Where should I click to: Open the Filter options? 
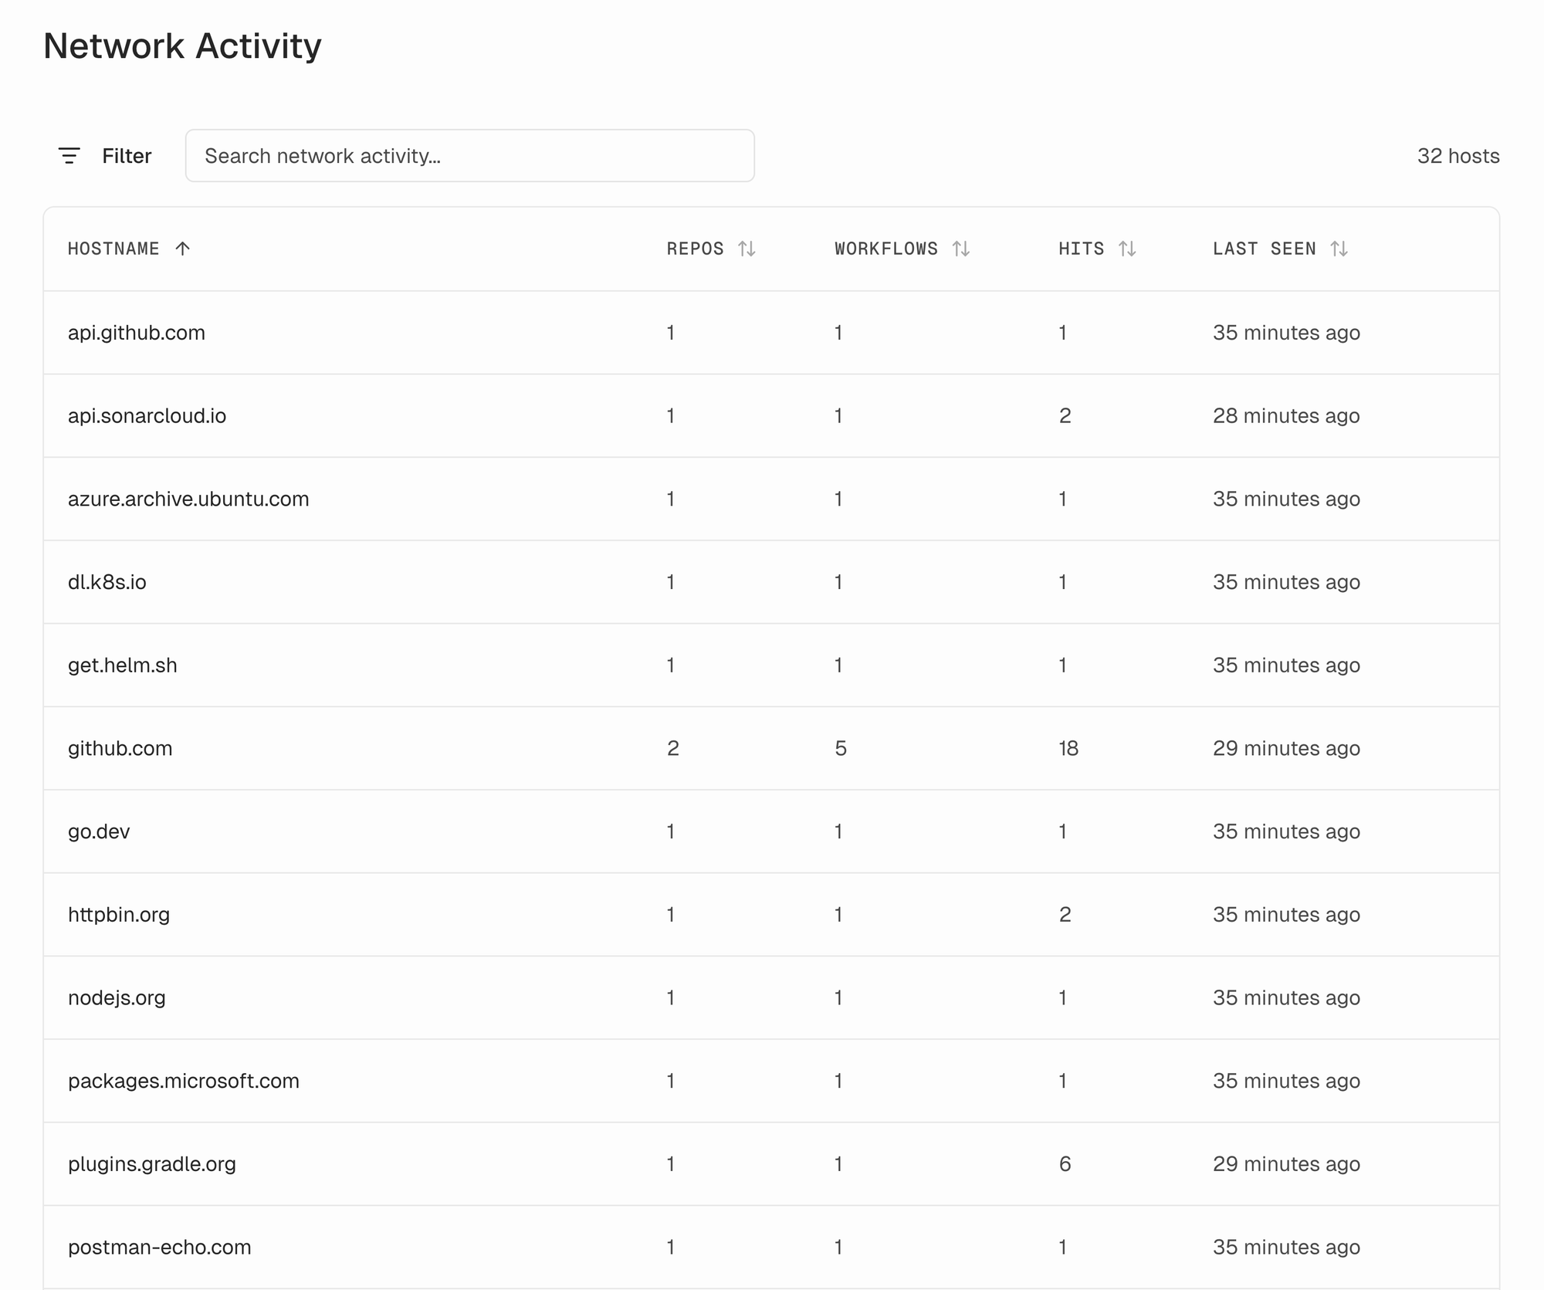click(127, 156)
